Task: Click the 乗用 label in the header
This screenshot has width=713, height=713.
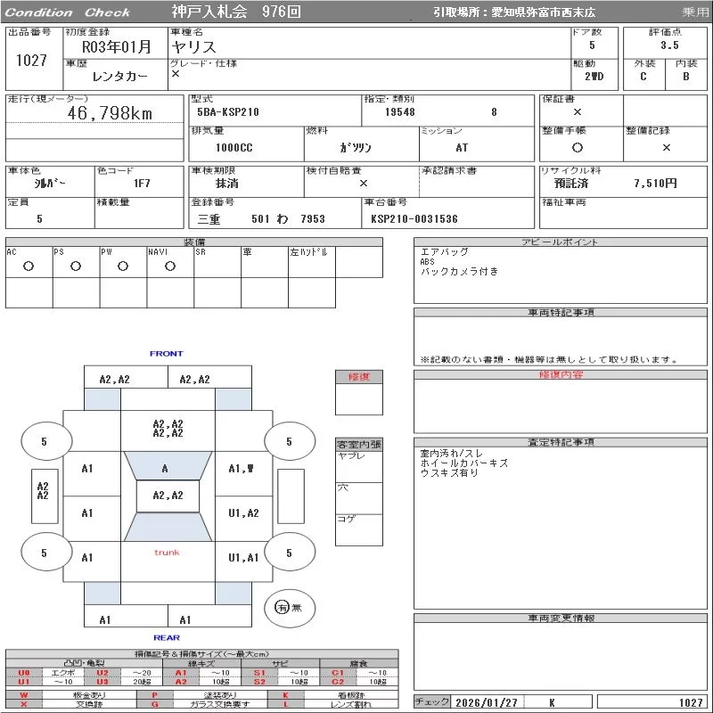Action: pyautogui.click(x=695, y=12)
